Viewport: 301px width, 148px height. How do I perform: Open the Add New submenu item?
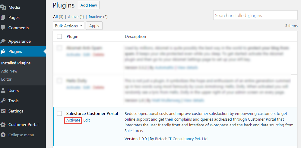9,71
